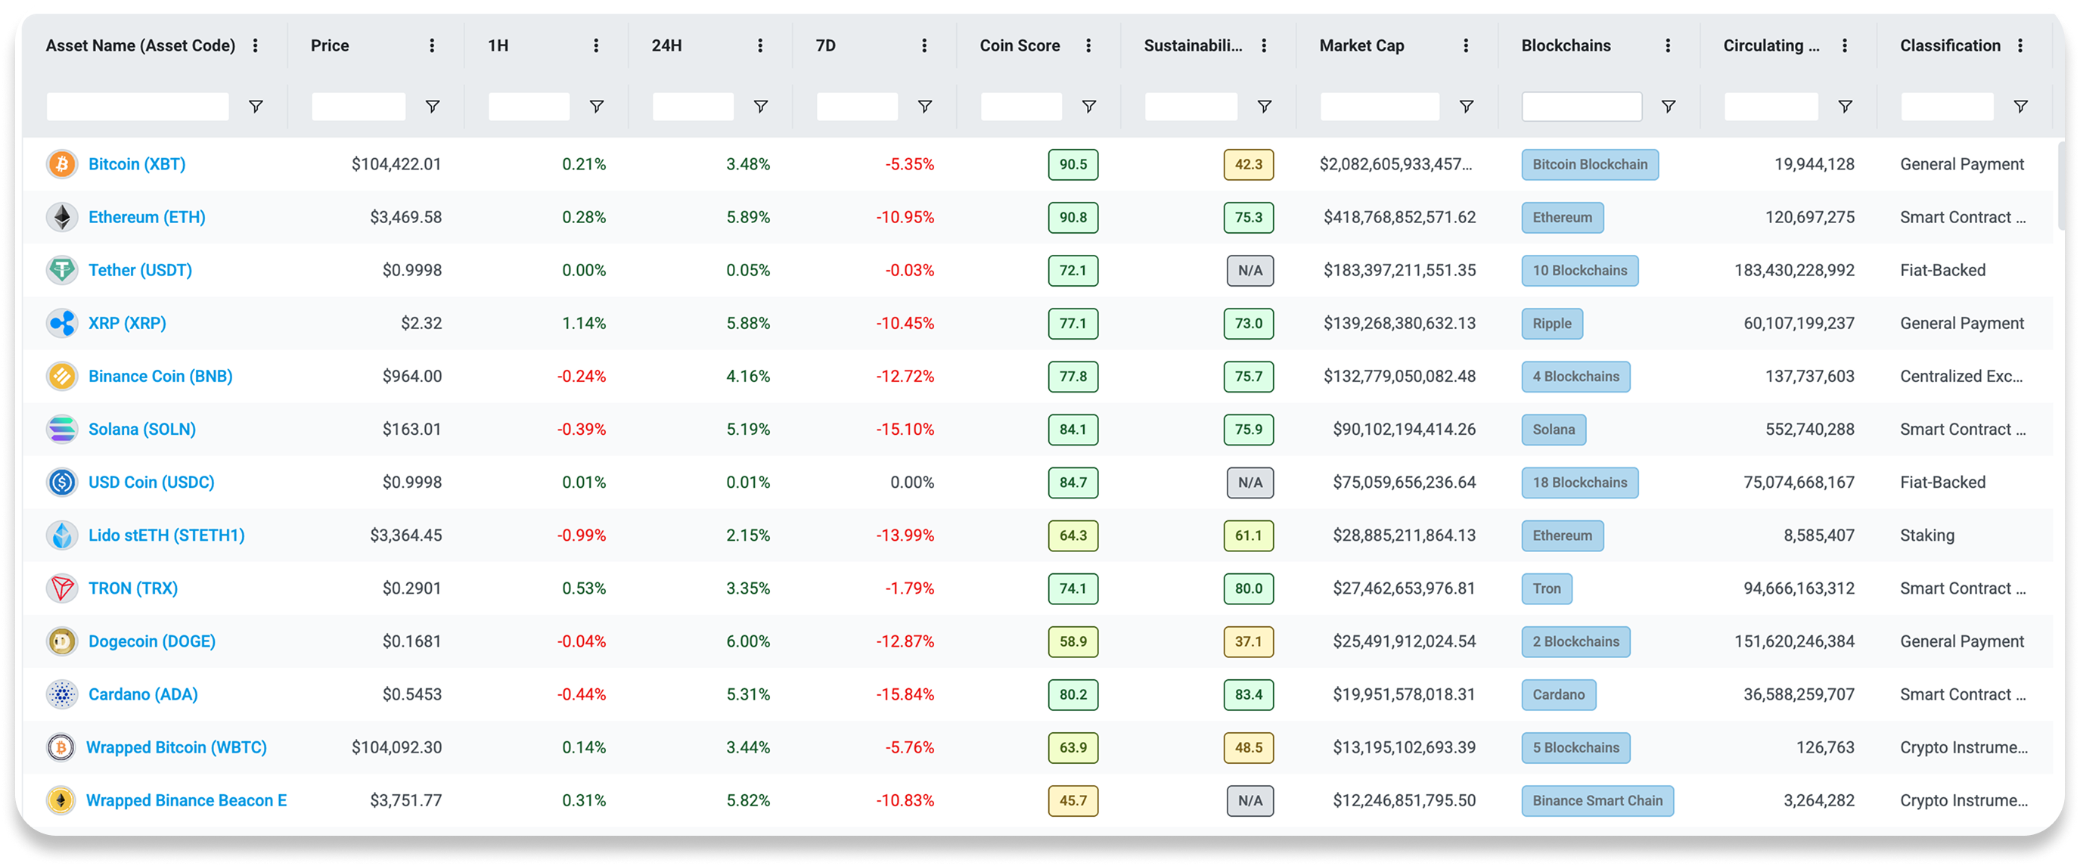Click the Tether coin logo
Image resolution: width=2080 pixels, height=866 pixels.
tap(62, 270)
